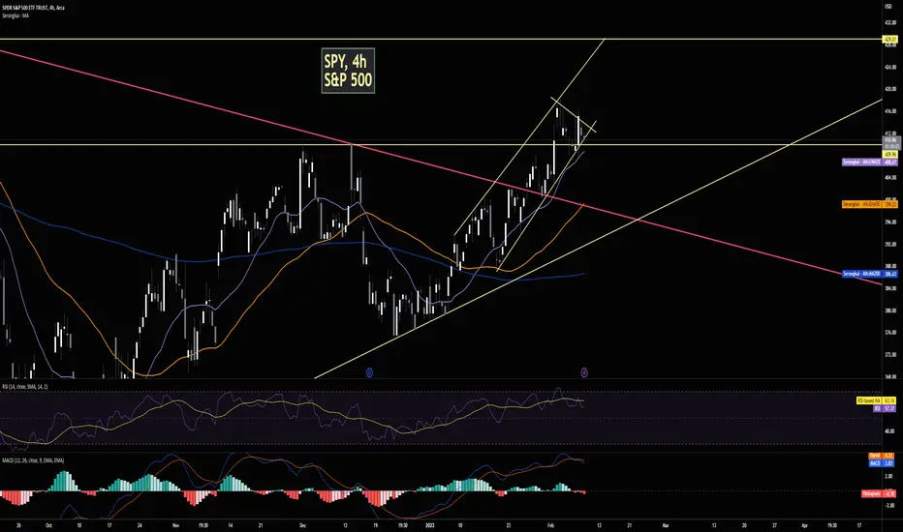Click the orange Signal value label
The width and height of the screenshot is (903, 532).
(x=882, y=456)
